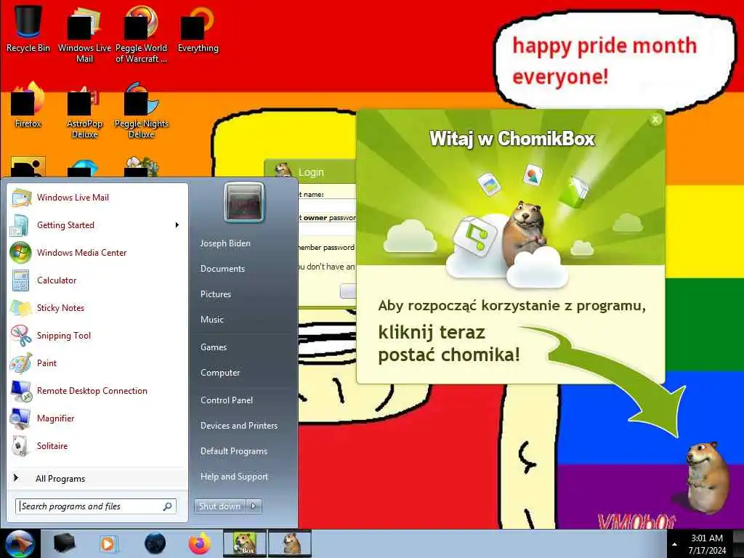Start Solitaire from the Start menu
The image size is (744, 558).
(x=97, y=445)
